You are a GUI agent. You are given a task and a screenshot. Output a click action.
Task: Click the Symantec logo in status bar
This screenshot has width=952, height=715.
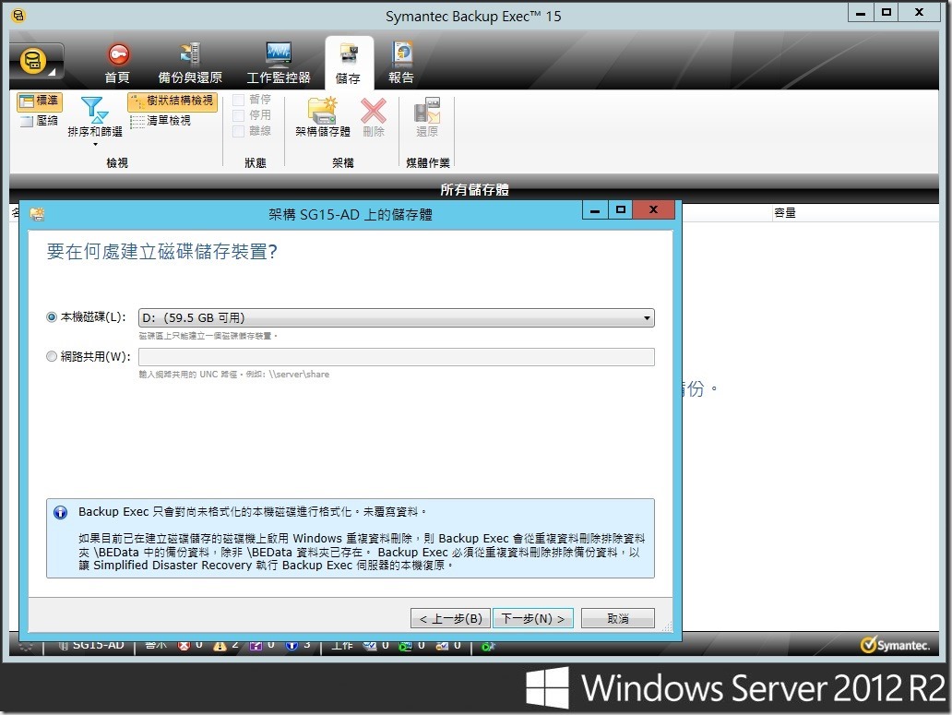coord(895,645)
